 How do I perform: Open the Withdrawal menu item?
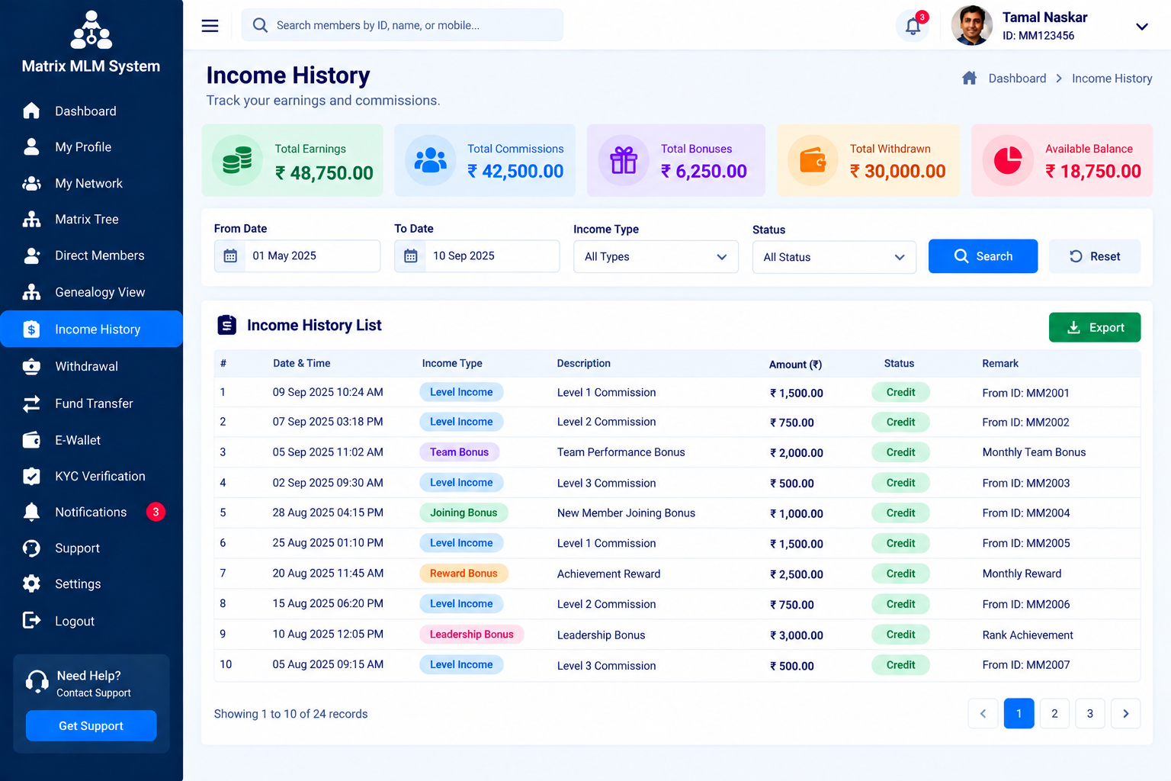tap(91, 367)
